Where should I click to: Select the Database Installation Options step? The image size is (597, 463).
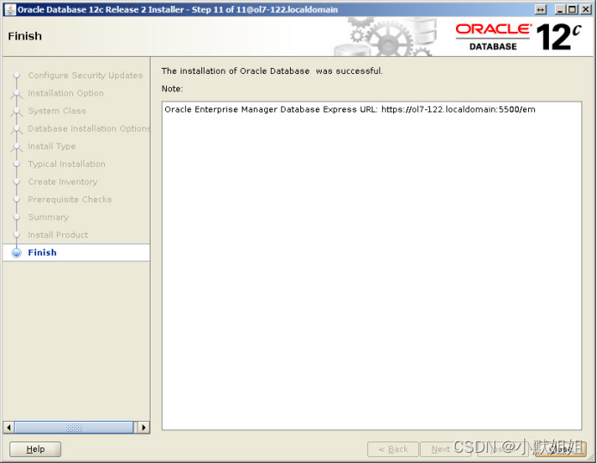(89, 128)
